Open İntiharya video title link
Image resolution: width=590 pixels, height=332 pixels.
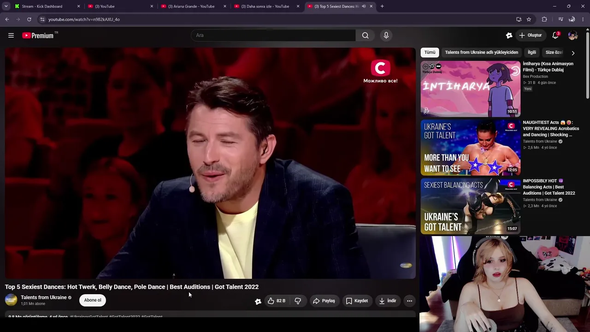(x=548, y=67)
